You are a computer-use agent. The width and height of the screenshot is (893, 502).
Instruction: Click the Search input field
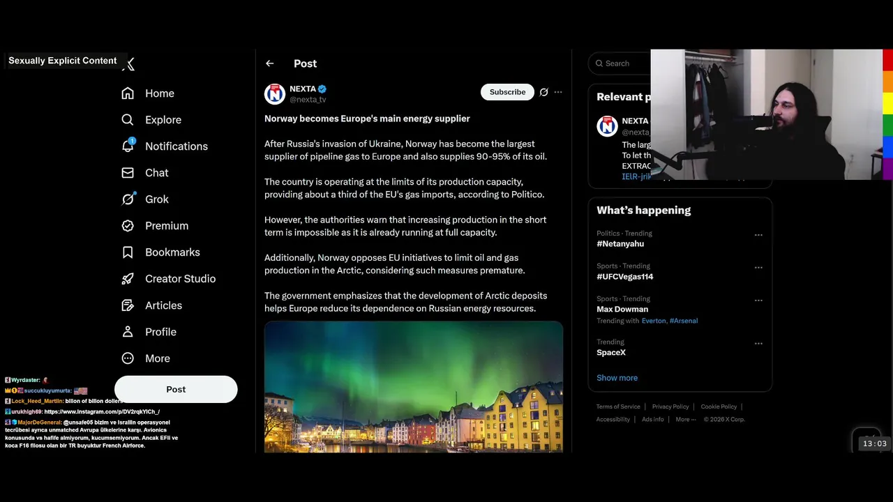click(x=620, y=63)
